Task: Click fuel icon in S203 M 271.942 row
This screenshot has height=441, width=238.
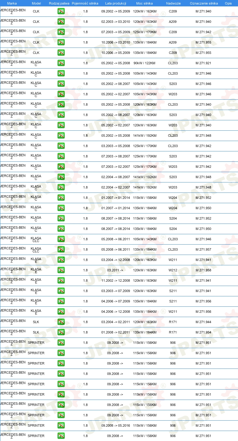Action: pyautogui.click(x=61, y=156)
